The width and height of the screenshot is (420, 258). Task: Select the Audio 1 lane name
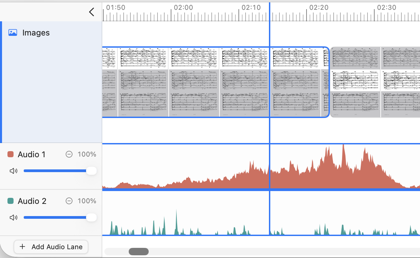pos(31,155)
